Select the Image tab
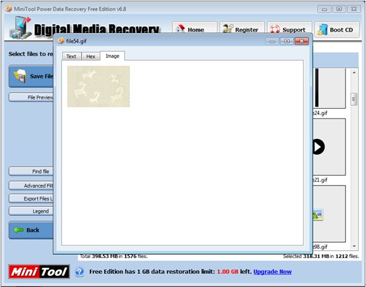 [113, 56]
